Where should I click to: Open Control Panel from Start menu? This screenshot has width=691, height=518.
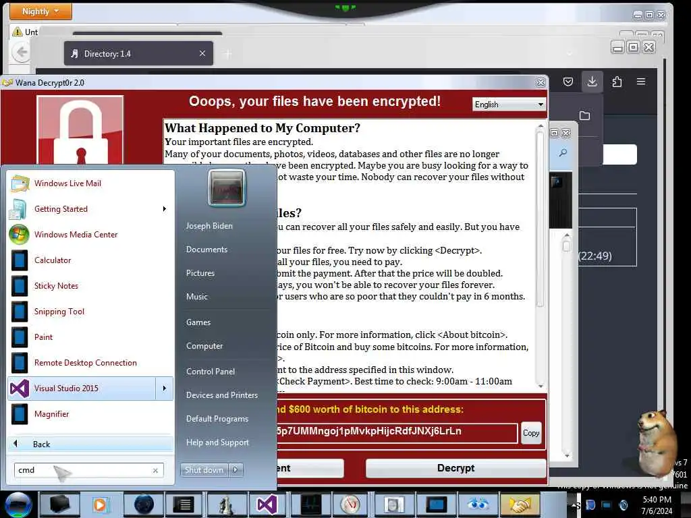coord(211,372)
